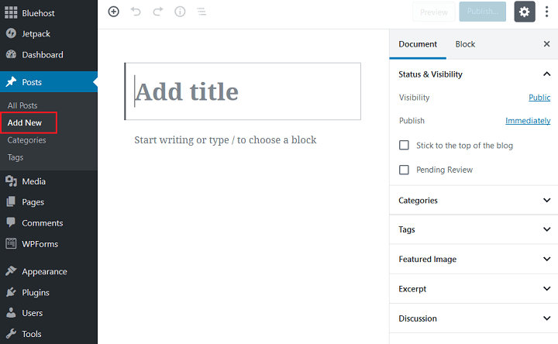Switch to the Block tab
558x344 pixels.
pyautogui.click(x=465, y=44)
